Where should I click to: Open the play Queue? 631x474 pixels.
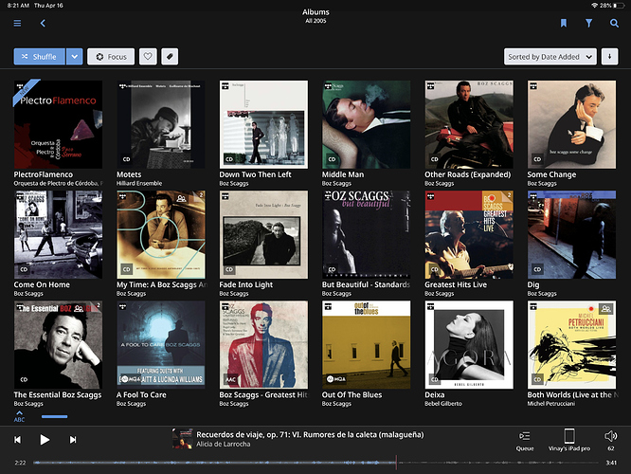click(x=525, y=442)
